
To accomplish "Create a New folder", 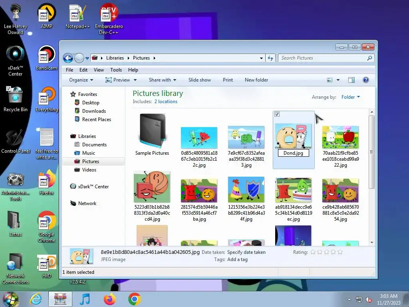I will pyautogui.click(x=256, y=80).
